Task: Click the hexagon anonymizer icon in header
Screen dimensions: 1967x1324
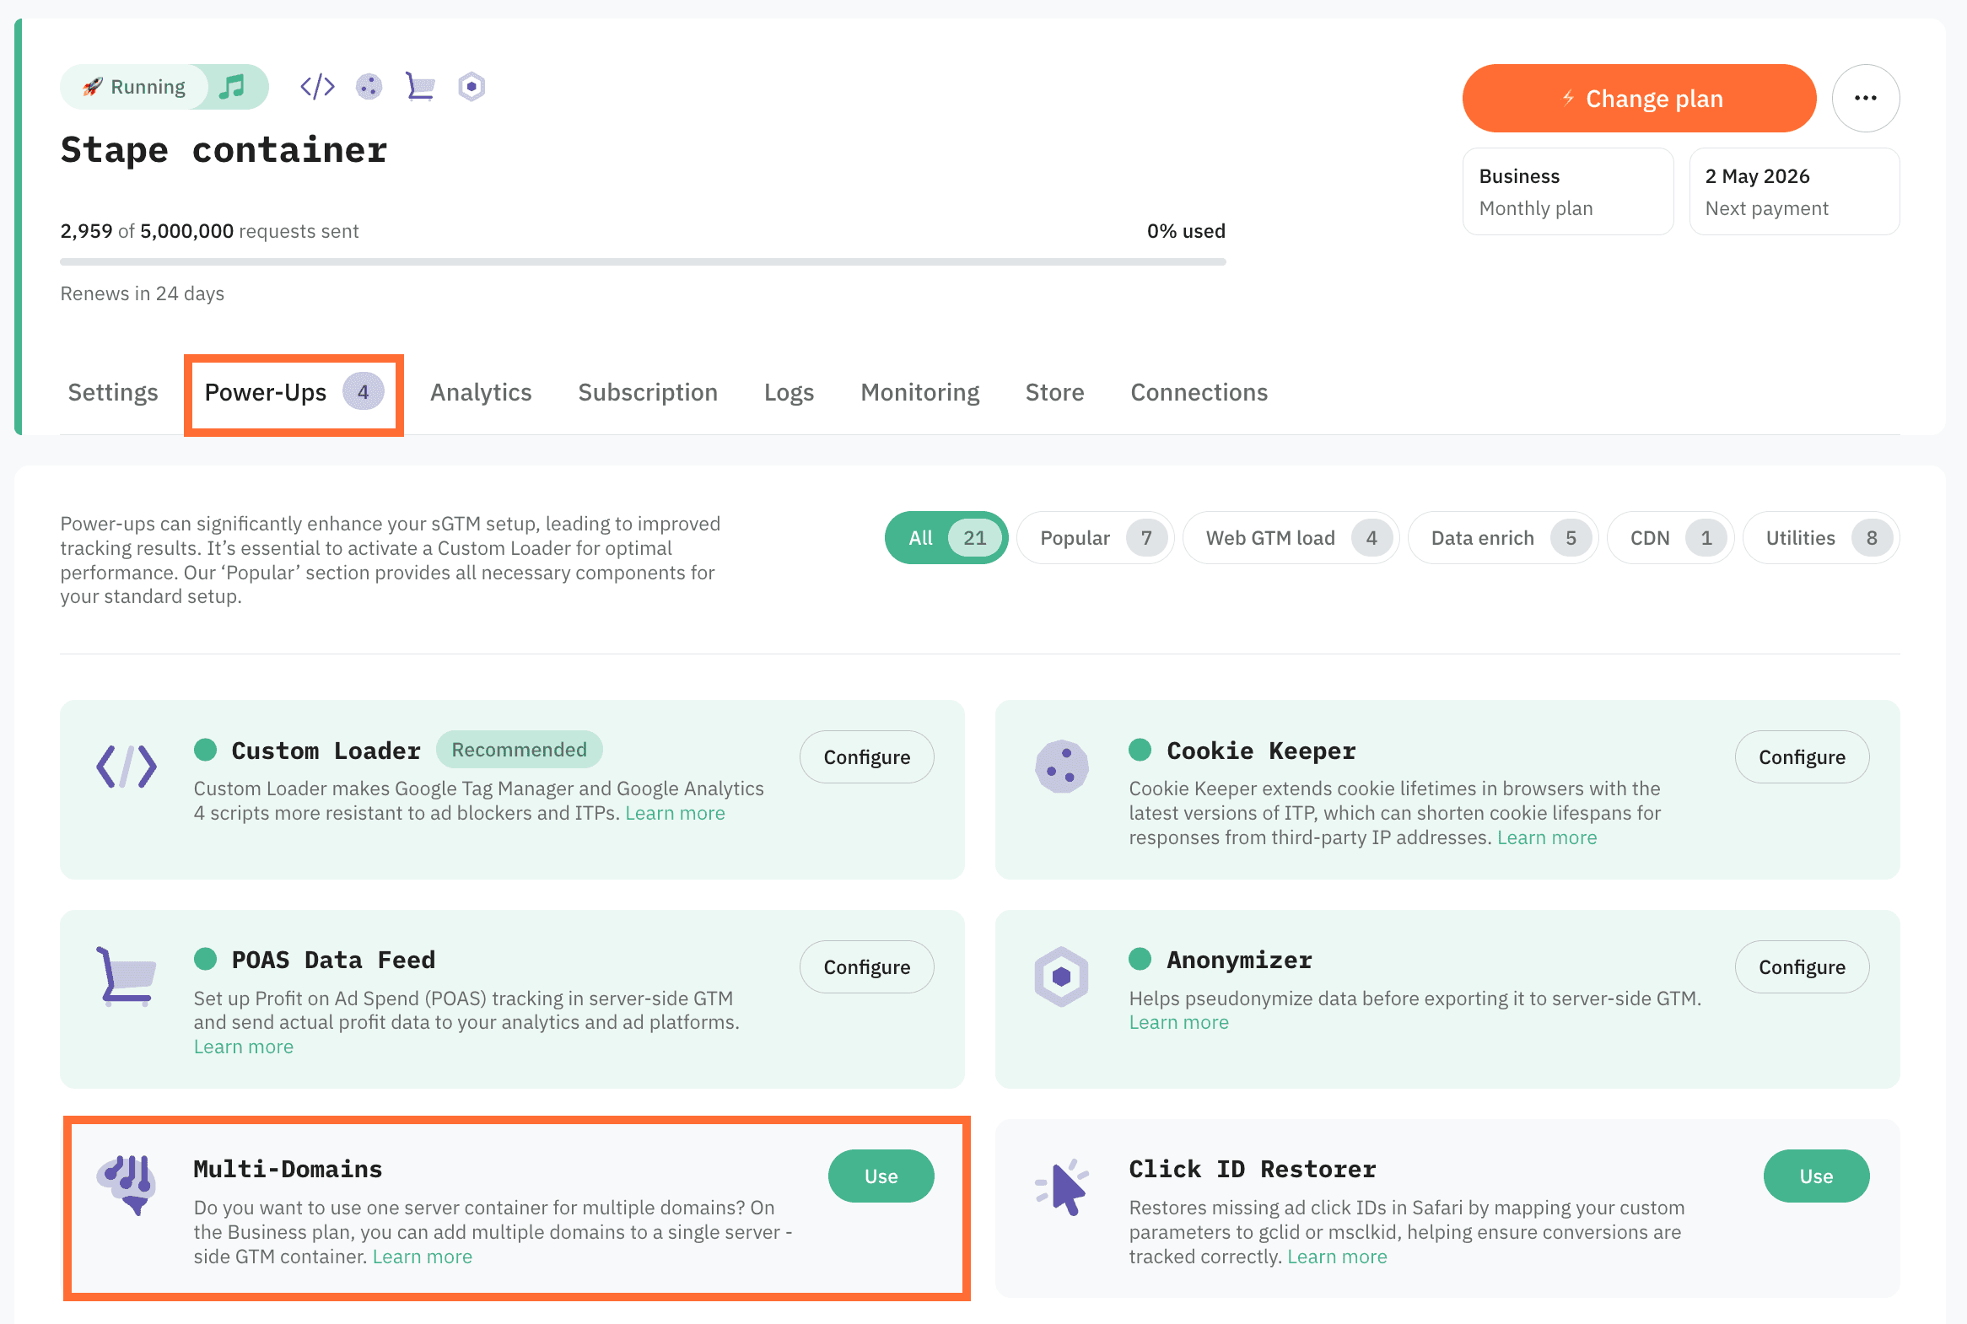Action: click(x=472, y=86)
